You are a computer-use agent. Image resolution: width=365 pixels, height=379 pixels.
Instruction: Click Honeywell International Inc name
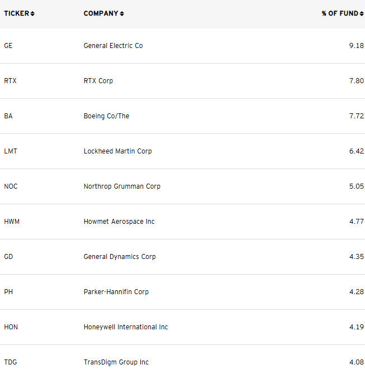[x=126, y=327]
